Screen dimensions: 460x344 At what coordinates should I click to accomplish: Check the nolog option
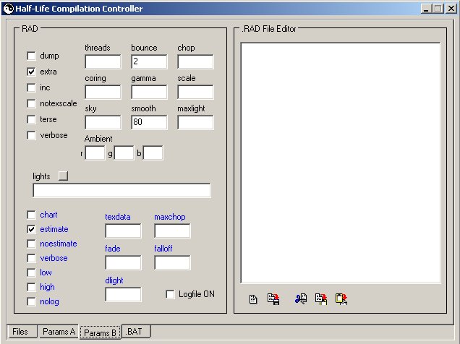point(31,301)
